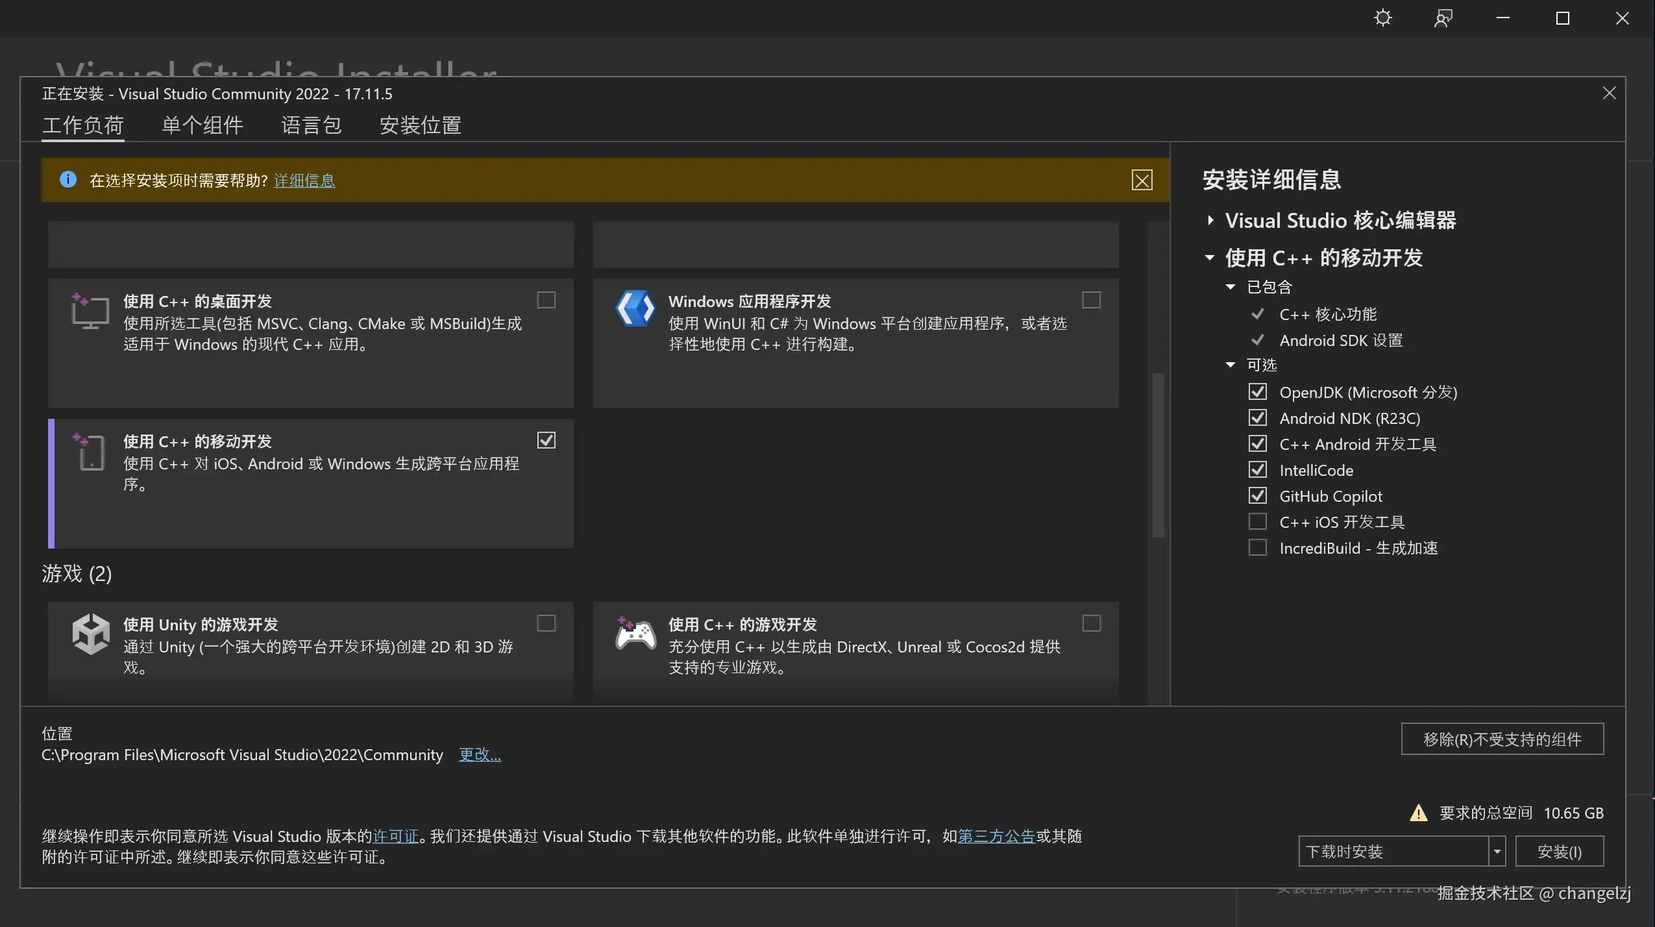Uncheck the GitHub Copilot optional component
Image resolution: width=1655 pixels, height=927 pixels.
(x=1257, y=496)
